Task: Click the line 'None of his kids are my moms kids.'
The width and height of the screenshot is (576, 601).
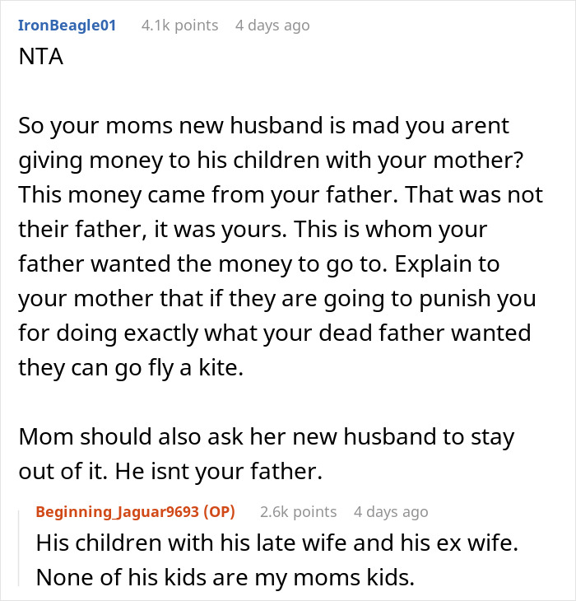Action: (224, 577)
